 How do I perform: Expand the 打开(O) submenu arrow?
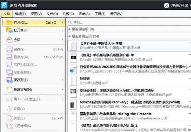tap(62, 23)
